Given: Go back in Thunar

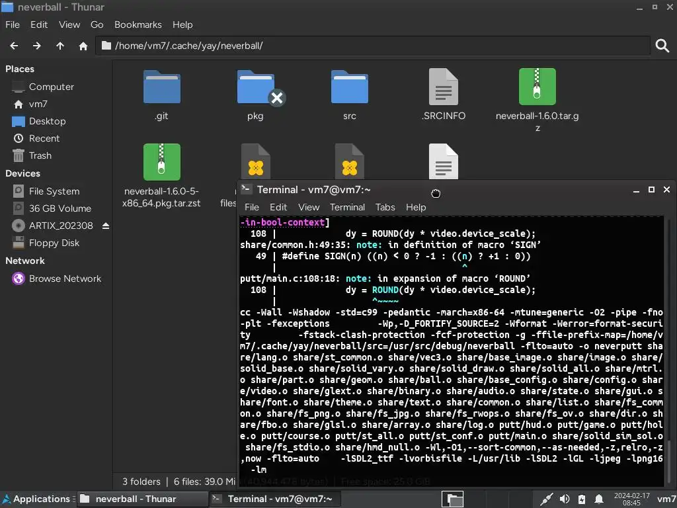Looking at the screenshot, I should (14, 46).
